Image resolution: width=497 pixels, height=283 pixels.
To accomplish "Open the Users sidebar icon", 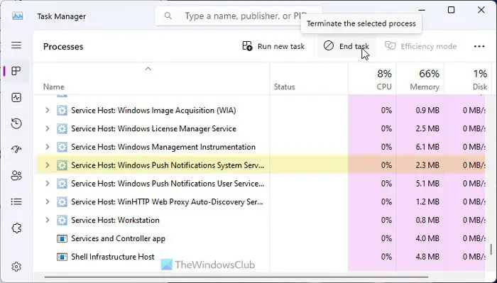I will (x=16, y=175).
